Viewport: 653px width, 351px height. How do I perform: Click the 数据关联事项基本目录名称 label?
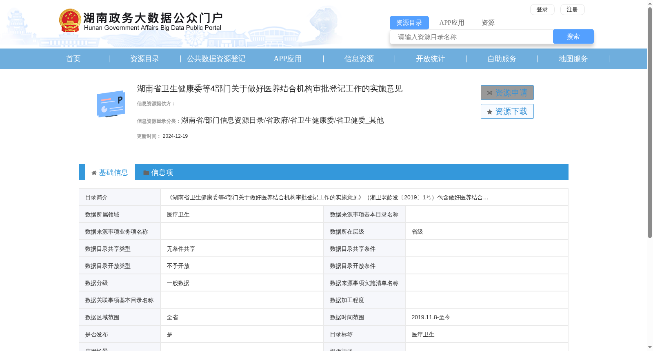click(119, 300)
